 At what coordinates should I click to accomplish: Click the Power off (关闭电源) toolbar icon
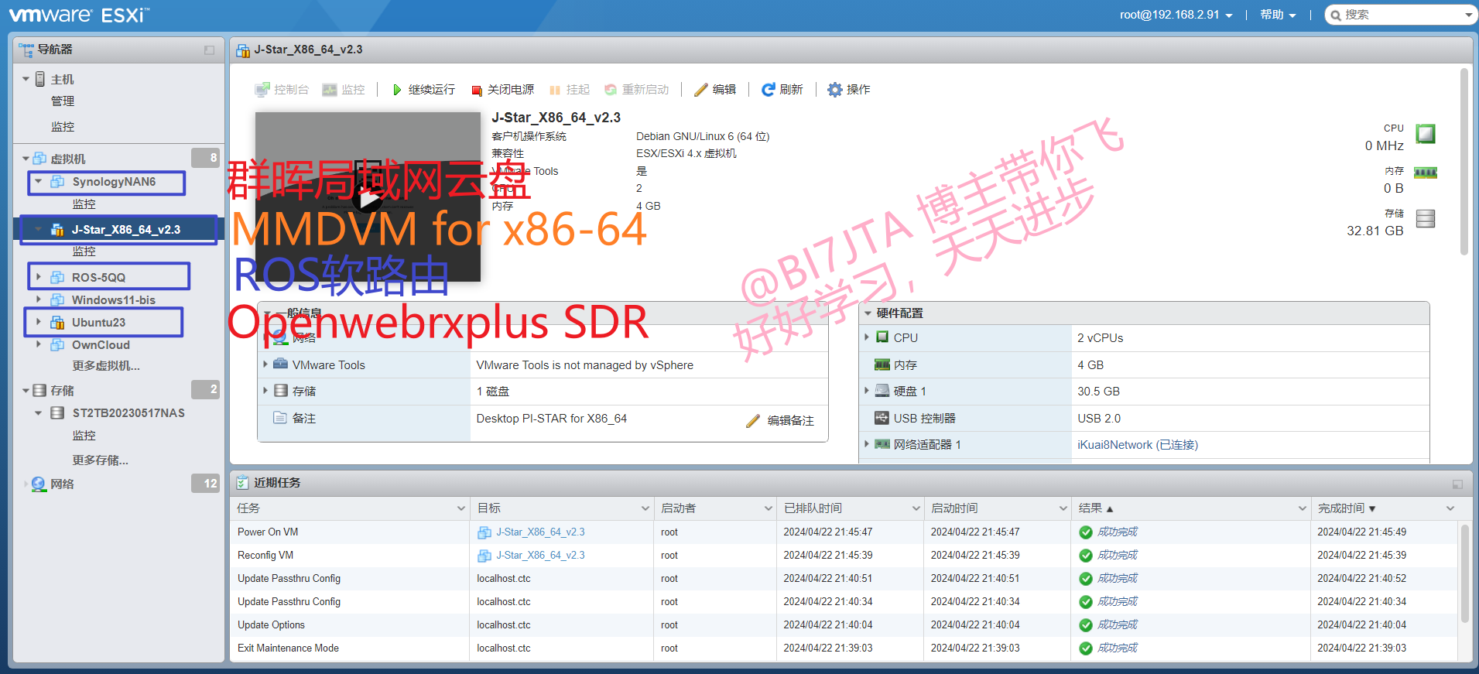pyautogui.click(x=477, y=91)
